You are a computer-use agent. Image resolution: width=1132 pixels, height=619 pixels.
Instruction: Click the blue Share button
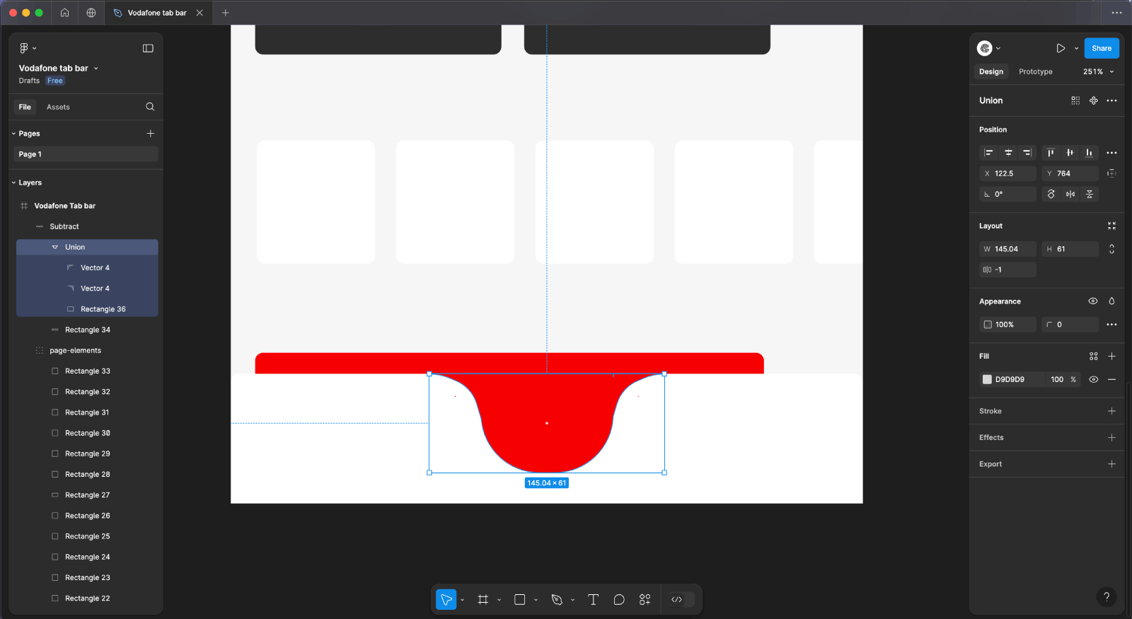(1101, 48)
